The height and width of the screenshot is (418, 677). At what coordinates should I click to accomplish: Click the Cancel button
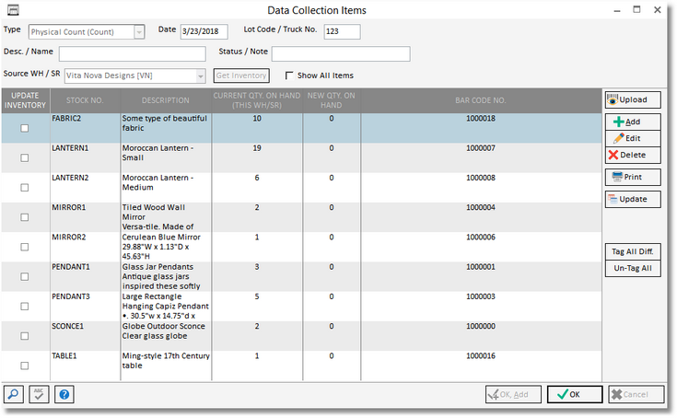pos(636,394)
